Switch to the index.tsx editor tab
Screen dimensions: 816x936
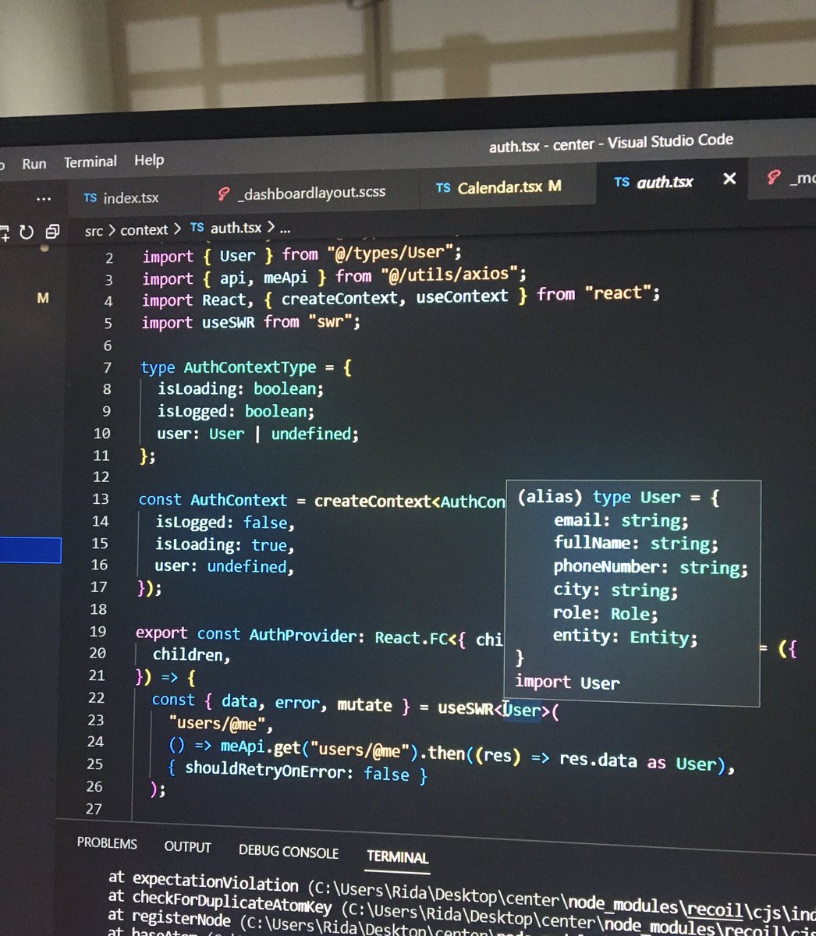pyautogui.click(x=121, y=197)
